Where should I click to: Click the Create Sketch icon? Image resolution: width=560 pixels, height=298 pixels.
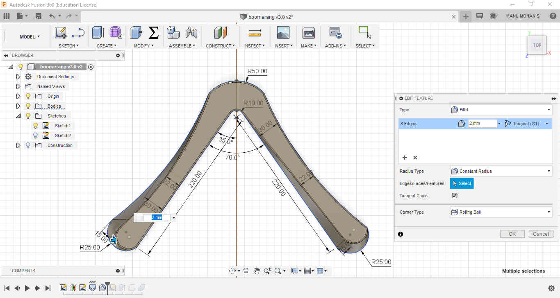pyautogui.click(x=61, y=33)
